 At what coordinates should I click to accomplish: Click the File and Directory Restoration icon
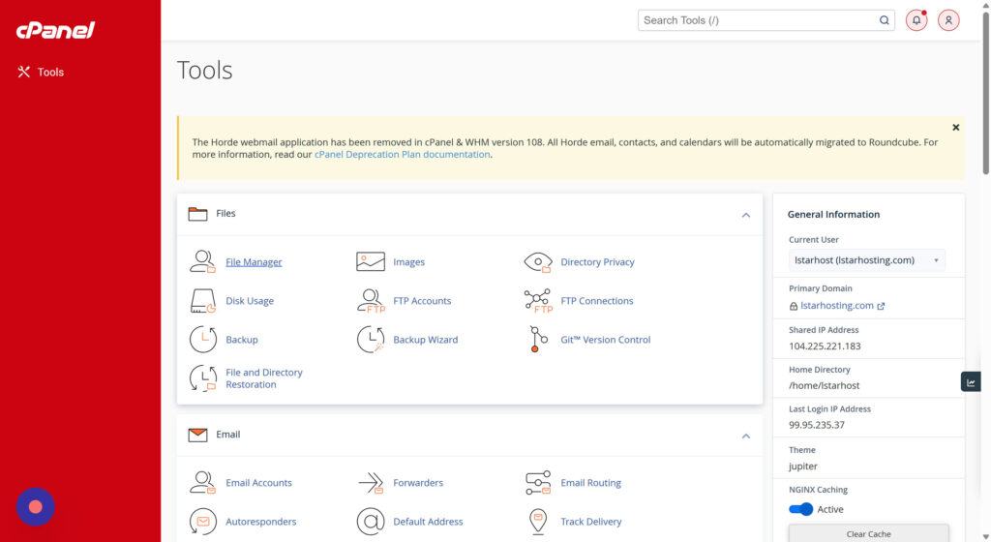click(203, 378)
